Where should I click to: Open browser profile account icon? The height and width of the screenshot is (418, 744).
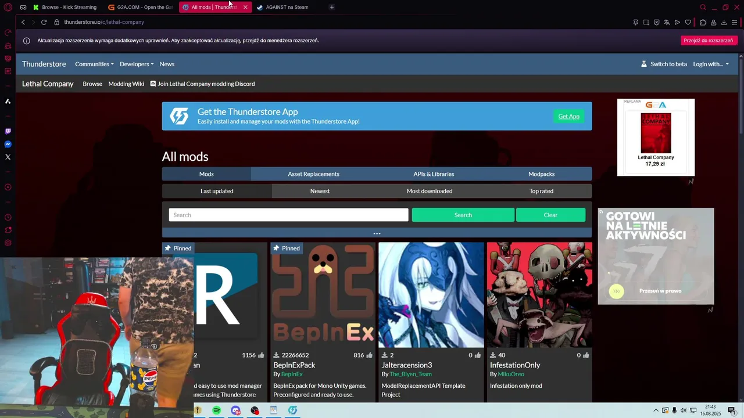tap(713, 22)
